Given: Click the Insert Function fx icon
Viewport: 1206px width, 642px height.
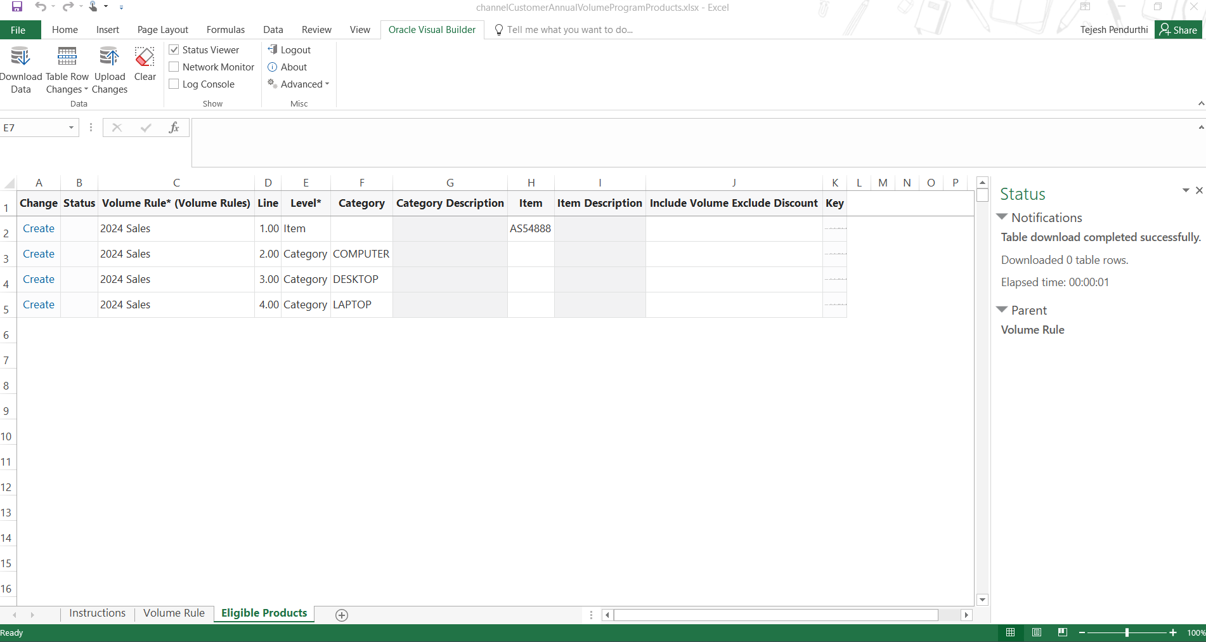Looking at the screenshot, I should [174, 128].
